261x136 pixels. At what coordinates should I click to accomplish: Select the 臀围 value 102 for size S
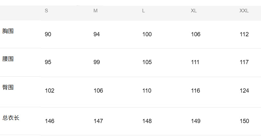pos(50,91)
